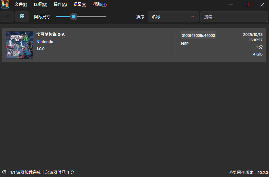
Task: Open the 文件 menu
Action: (x=21, y=5)
